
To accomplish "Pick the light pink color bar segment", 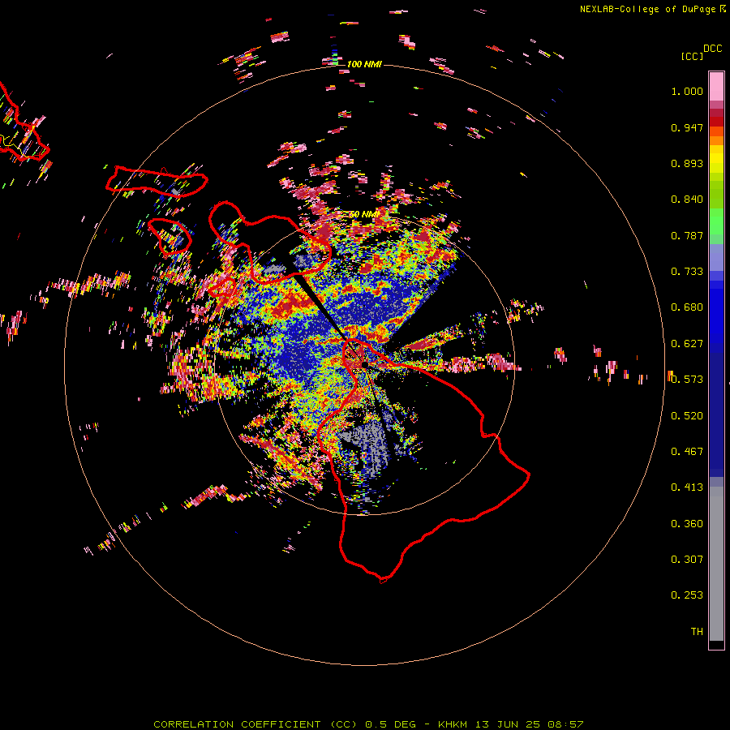I will tap(716, 86).
